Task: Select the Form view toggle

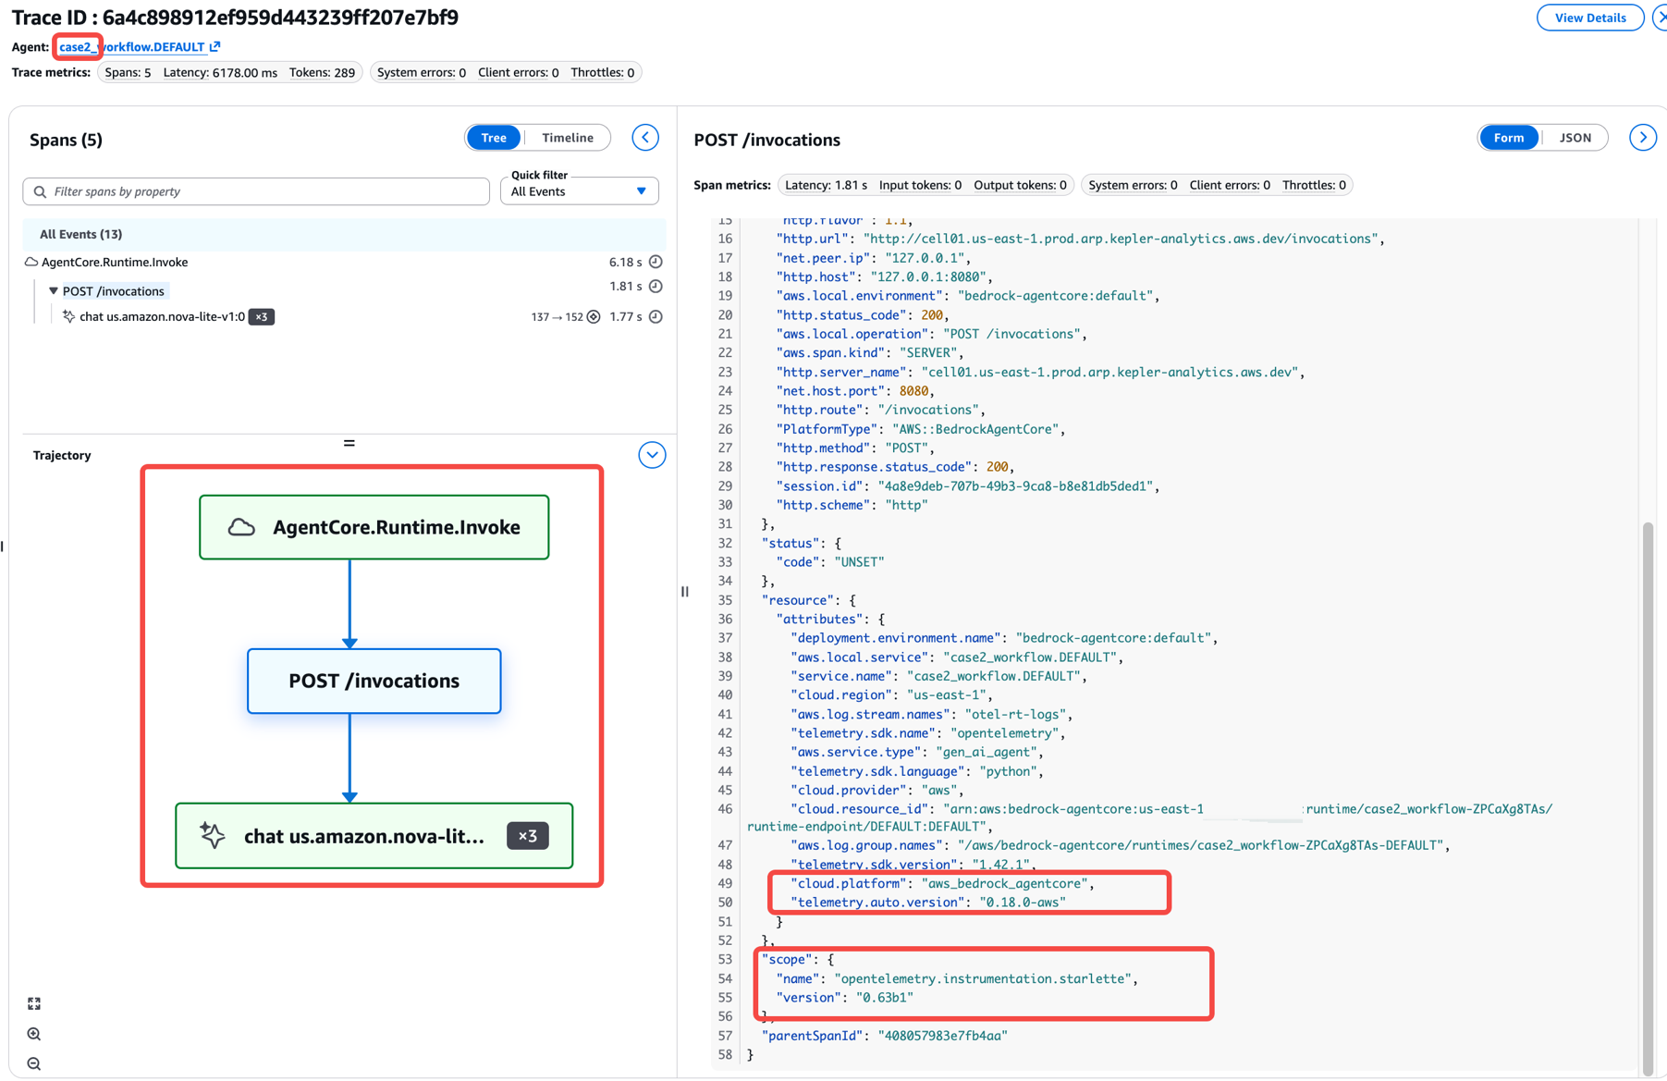Action: (x=1508, y=138)
